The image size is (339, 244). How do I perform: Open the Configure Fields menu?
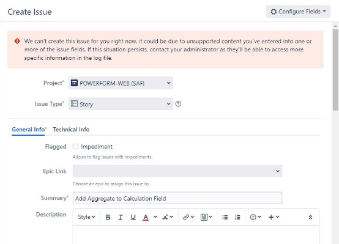(x=298, y=12)
